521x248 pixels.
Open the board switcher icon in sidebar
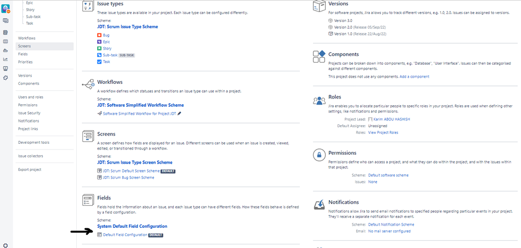point(5,21)
